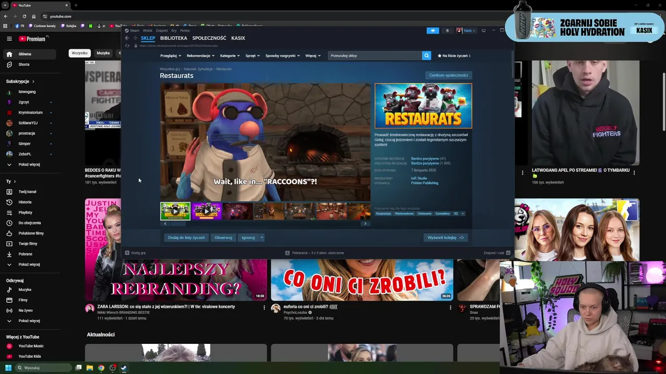Open Na liście życzeń link

tap(454, 56)
